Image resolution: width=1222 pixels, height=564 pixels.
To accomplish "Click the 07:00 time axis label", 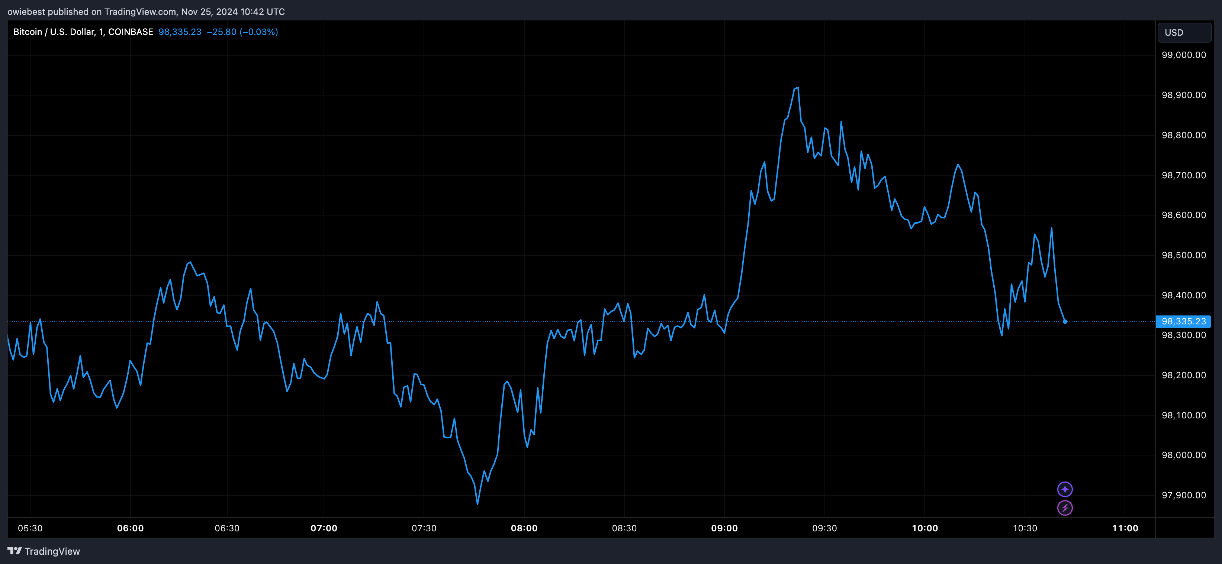I will (x=324, y=528).
